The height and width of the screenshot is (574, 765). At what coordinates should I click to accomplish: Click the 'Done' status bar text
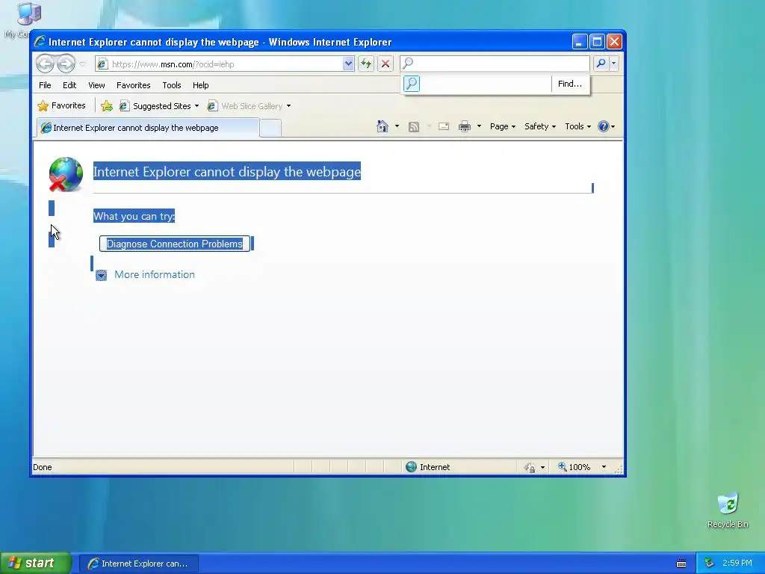click(x=43, y=467)
